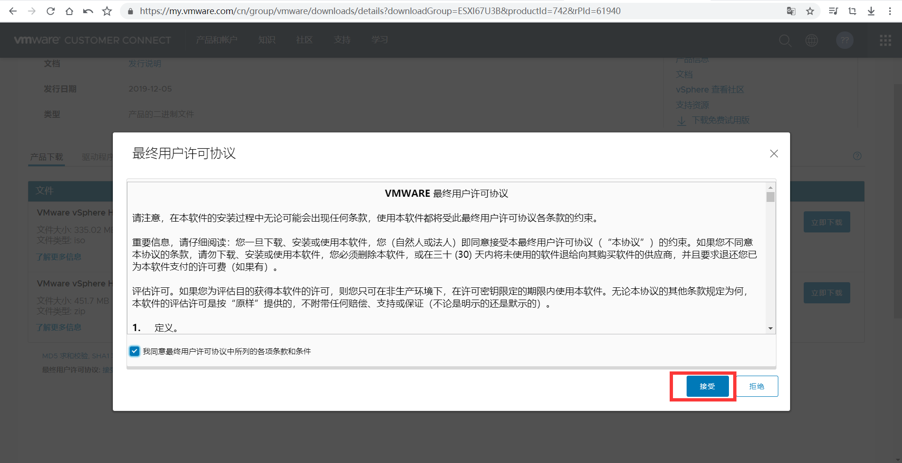Open the reading list icon in toolbar
The width and height of the screenshot is (902, 463).
click(833, 11)
